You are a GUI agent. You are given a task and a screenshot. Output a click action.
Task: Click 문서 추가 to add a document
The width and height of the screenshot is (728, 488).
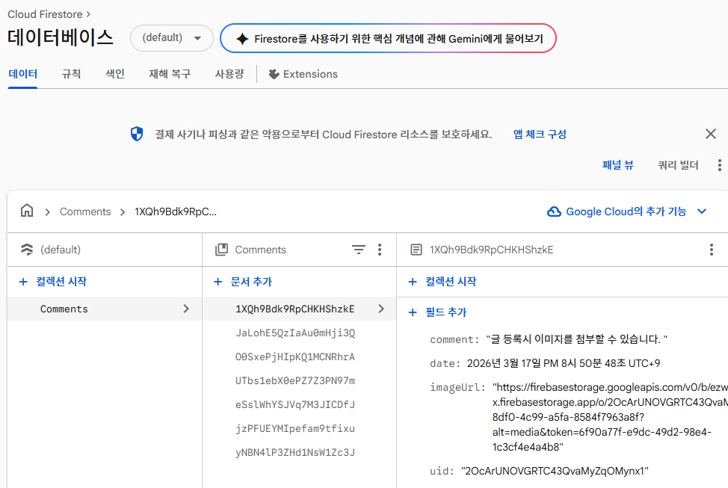pos(243,282)
